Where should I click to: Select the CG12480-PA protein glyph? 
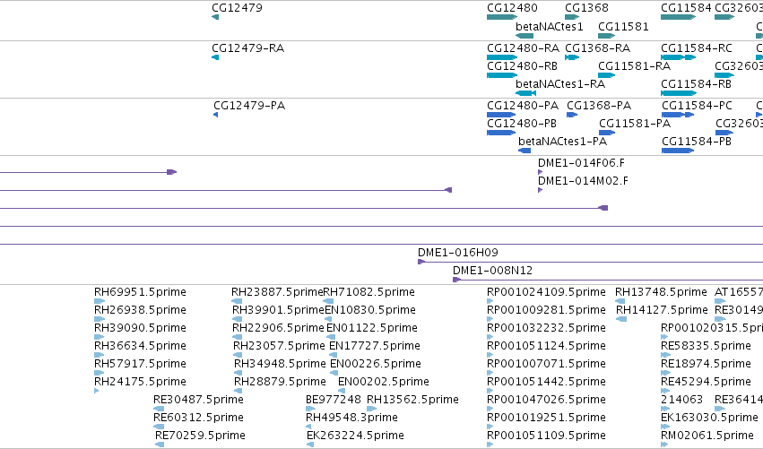pos(501,115)
